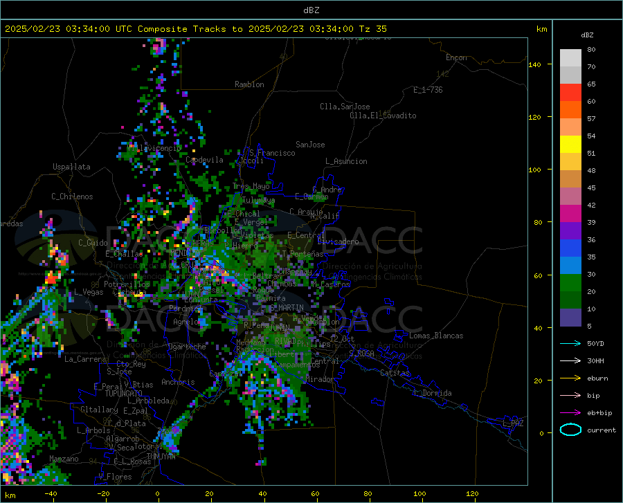Click the 'Clla.El_Cavadito' map label
This screenshot has width=623, height=503.
click(x=383, y=116)
